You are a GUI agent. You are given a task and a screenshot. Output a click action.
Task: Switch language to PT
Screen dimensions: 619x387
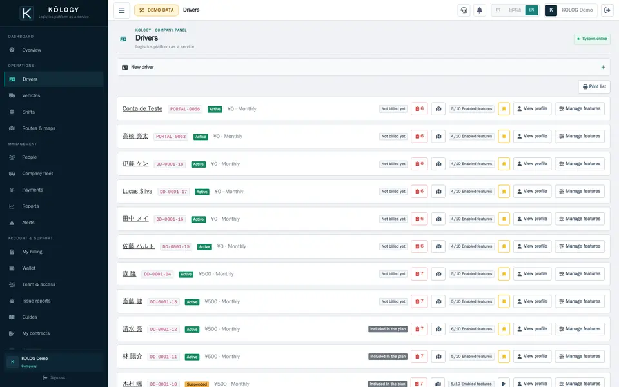tap(498, 10)
